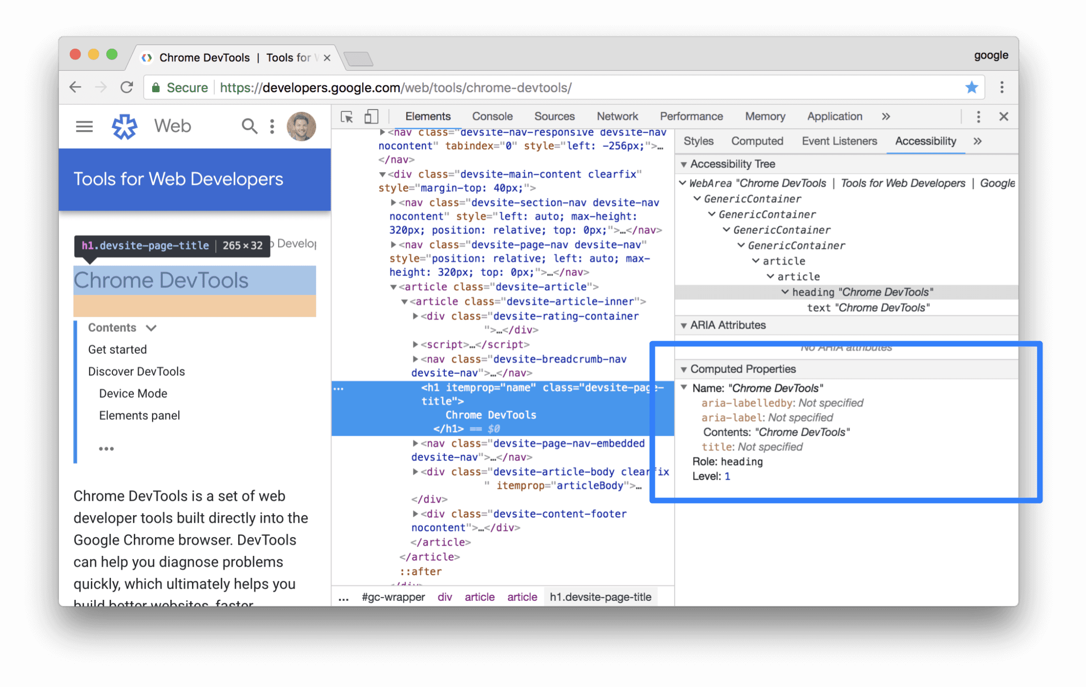This screenshot has width=1086, height=687.
Task: Open the Console panel tab
Action: click(491, 116)
